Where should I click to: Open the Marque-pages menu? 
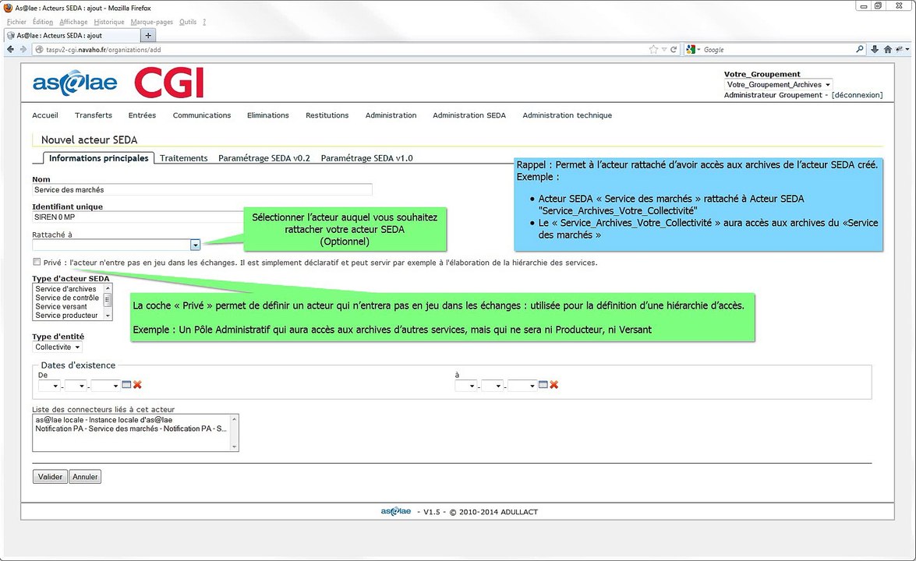pos(152,22)
